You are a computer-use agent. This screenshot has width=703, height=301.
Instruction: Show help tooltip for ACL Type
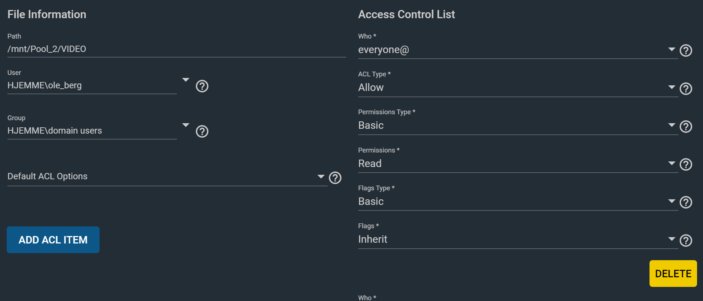pyautogui.click(x=686, y=89)
